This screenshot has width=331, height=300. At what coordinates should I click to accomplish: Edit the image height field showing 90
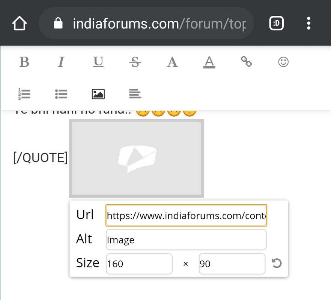(x=232, y=264)
